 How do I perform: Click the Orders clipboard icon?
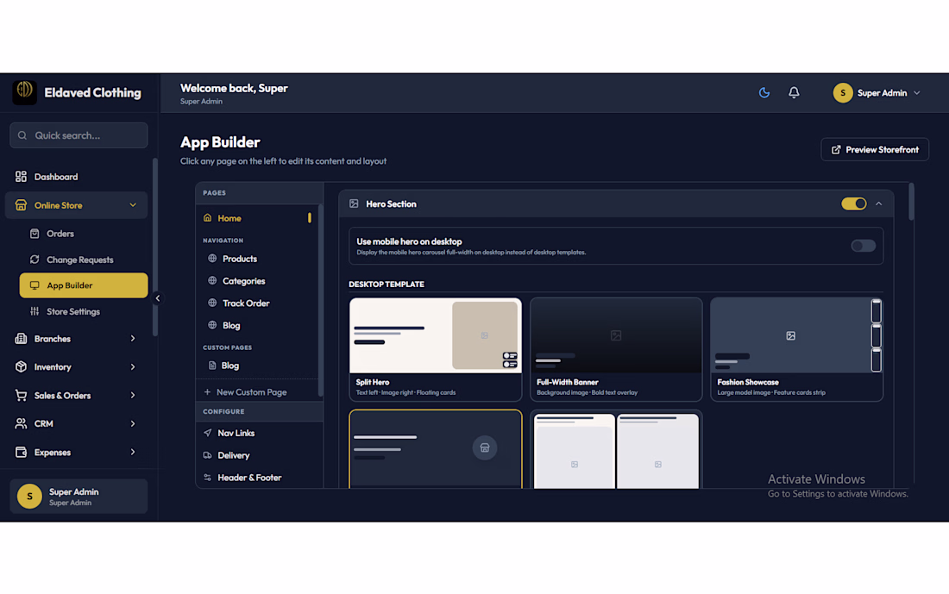click(35, 234)
